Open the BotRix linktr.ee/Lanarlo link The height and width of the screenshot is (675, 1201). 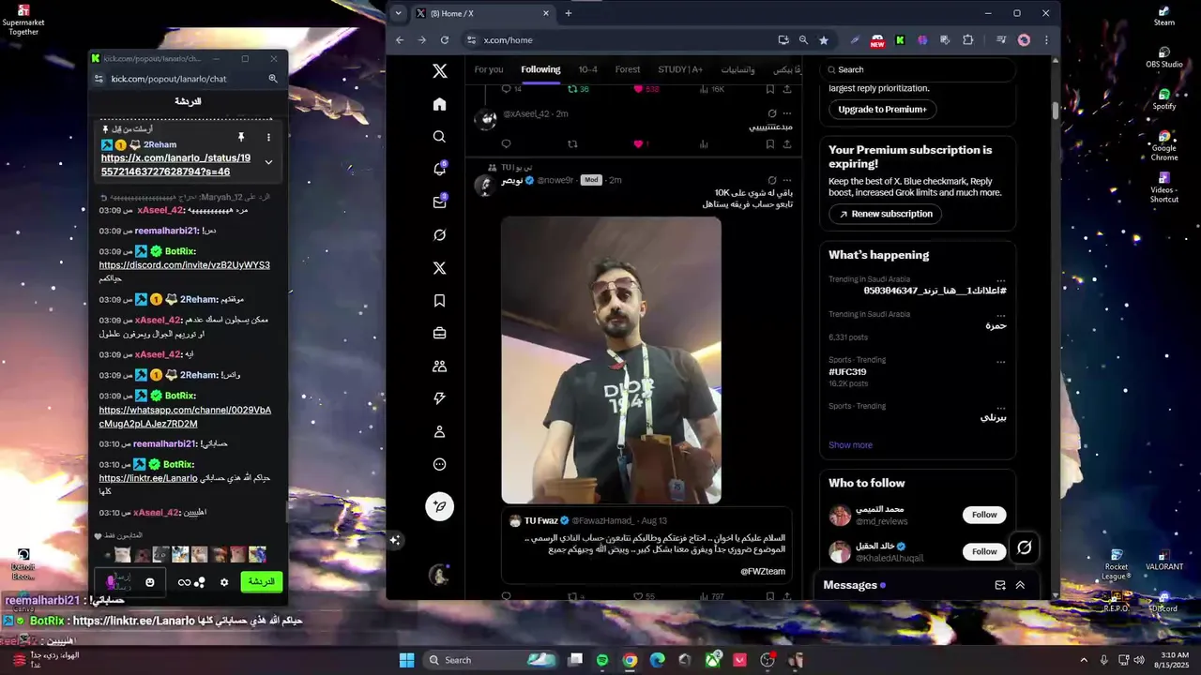148,478
